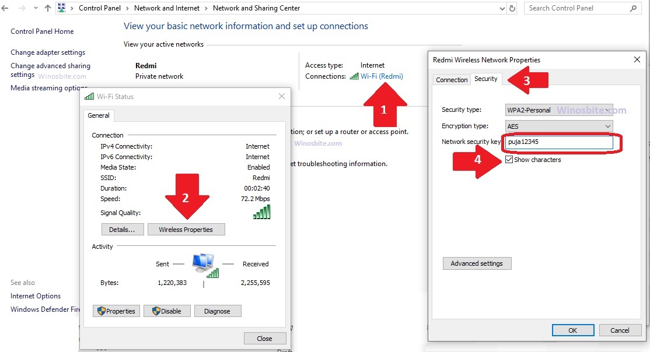Open the Encryption type dropdown

(x=558, y=126)
